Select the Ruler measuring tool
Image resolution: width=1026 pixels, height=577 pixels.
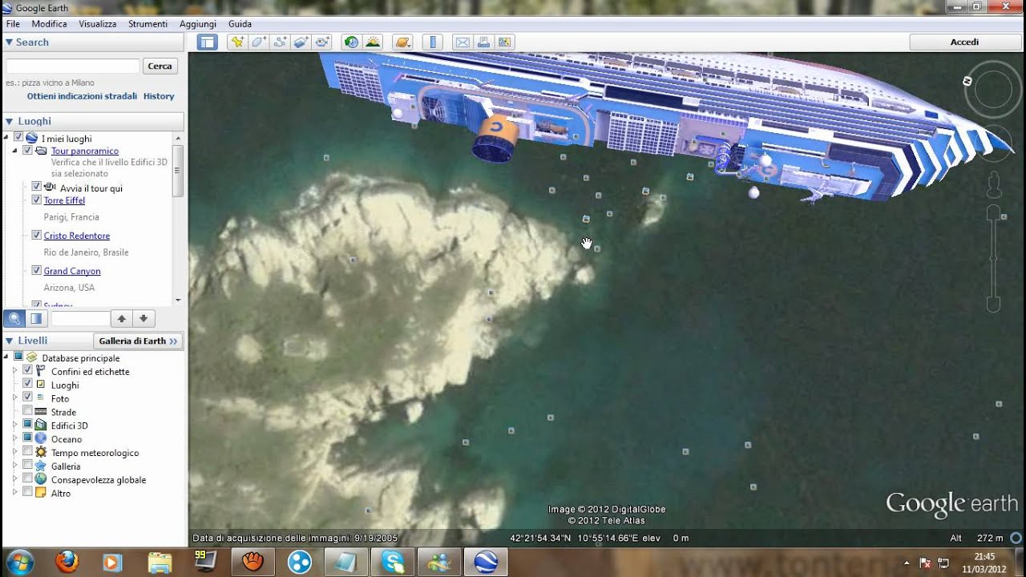pyautogui.click(x=432, y=42)
